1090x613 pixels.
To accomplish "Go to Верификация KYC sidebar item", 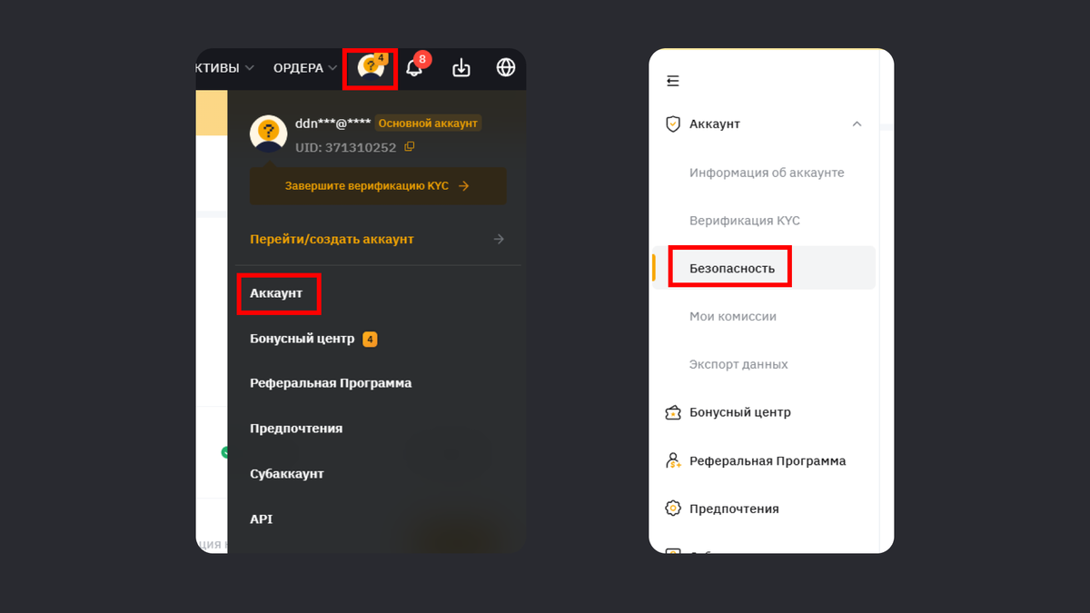I will point(744,221).
